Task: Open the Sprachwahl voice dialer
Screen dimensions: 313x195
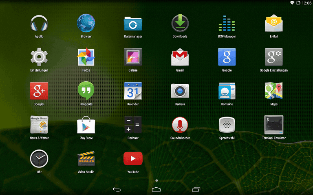Action: pyautogui.click(x=227, y=125)
